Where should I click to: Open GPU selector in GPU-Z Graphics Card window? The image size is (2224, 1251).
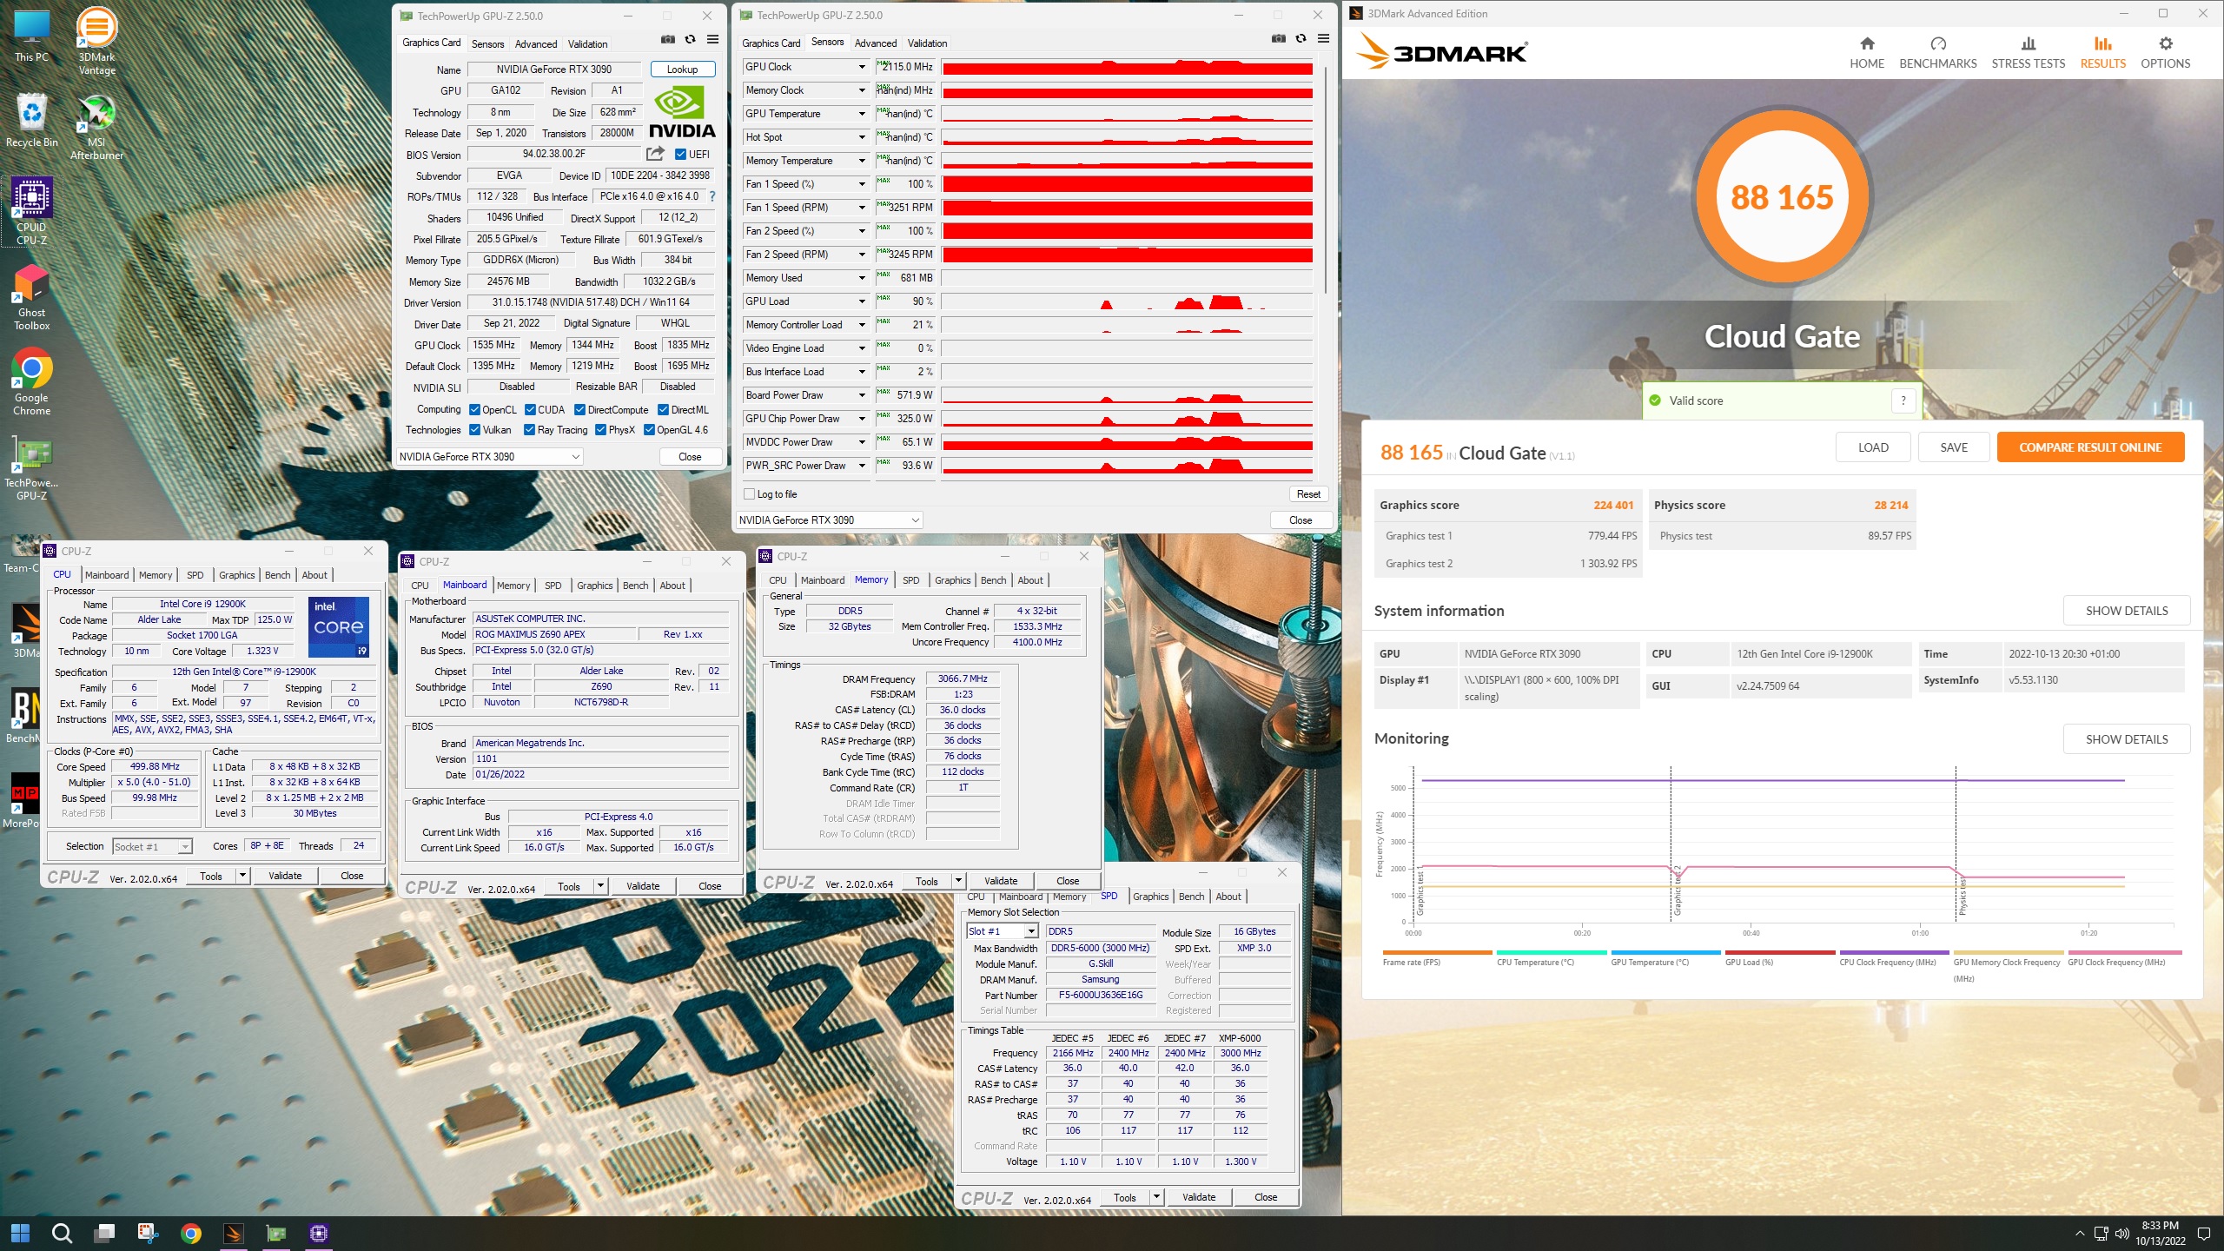click(489, 457)
